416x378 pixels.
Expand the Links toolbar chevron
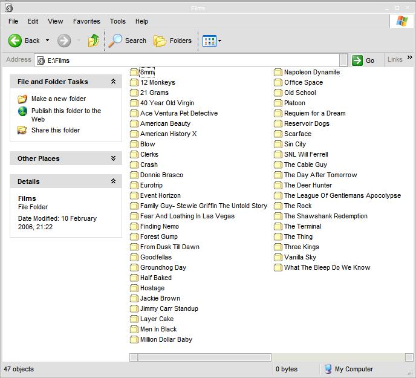click(409, 57)
